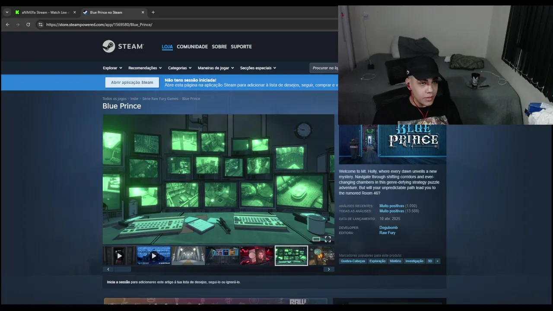Screen dimensions: 553x311
Task: Play the first trailer thumbnail
Action: 119,256
